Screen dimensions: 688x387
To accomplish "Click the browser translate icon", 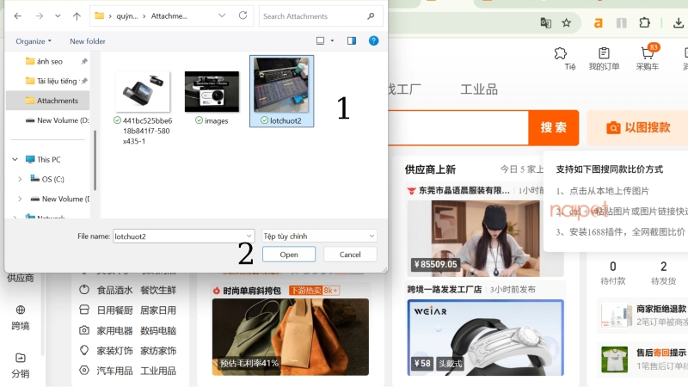I will [545, 23].
